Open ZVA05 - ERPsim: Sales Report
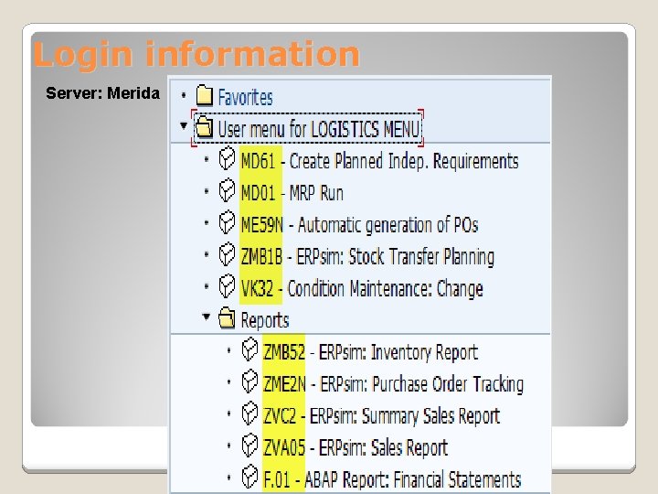The width and height of the screenshot is (658, 494). click(x=356, y=447)
